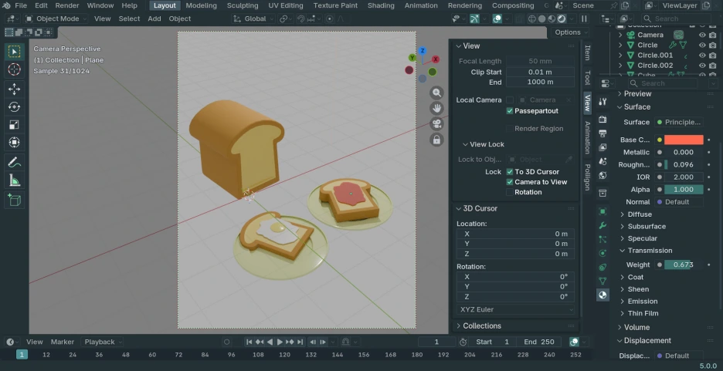The image size is (723, 371).
Task: Switch to the Modeling workspace tab
Action: [201, 5]
